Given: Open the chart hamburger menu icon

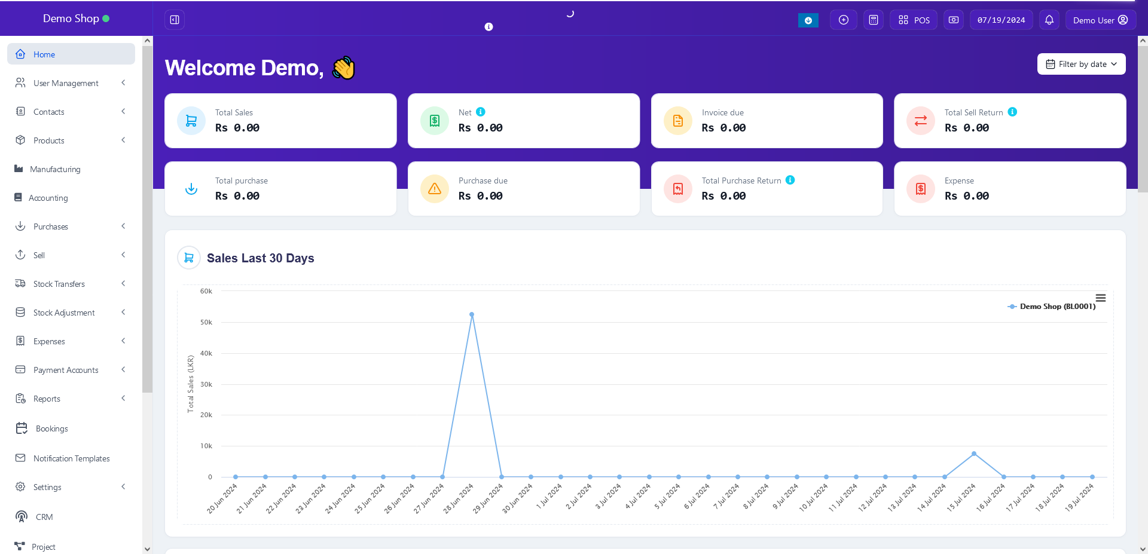Looking at the screenshot, I should point(1100,298).
